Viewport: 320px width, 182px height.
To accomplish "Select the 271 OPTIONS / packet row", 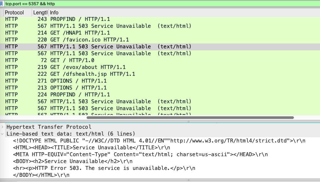I will [x=160, y=81].
